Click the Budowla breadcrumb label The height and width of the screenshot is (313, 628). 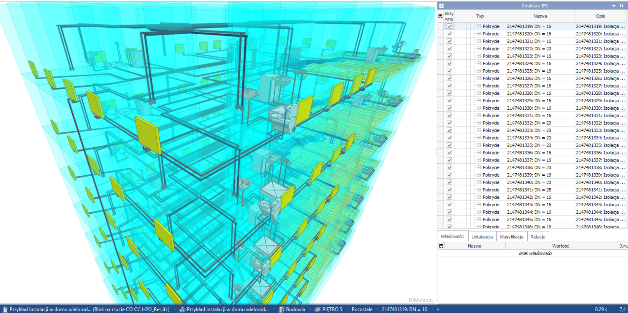click(x=295, y=309)
